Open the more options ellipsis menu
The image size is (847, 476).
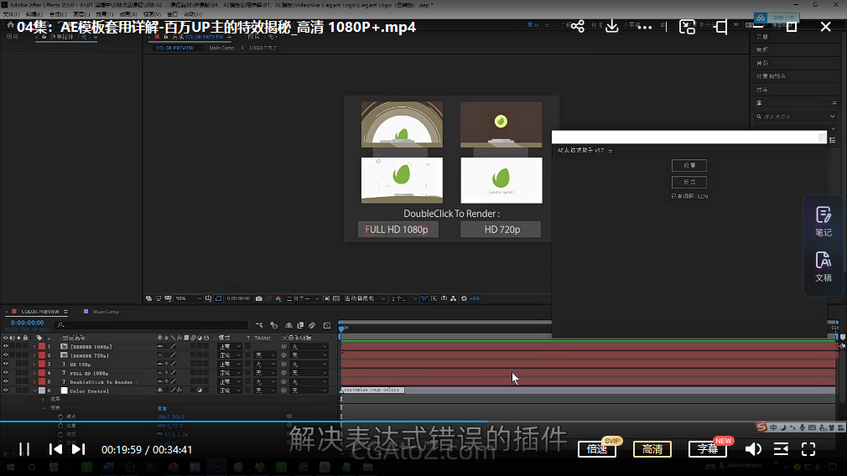tap(645, 27)
